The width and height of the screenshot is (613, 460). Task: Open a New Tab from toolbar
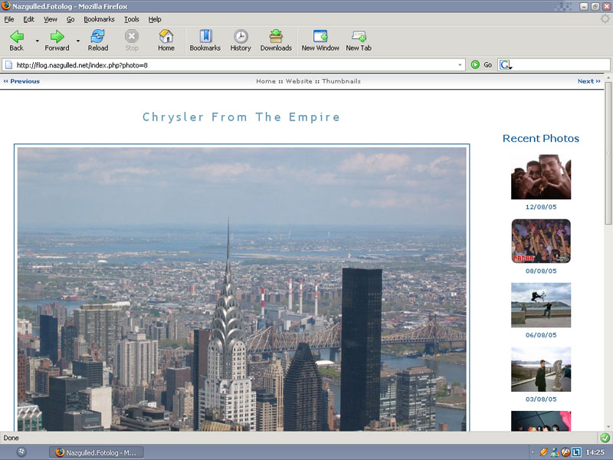click(x=359, y=41)
